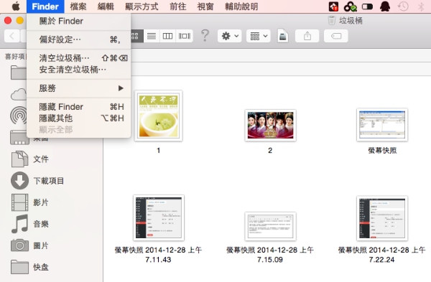Choose 偏好設定… from the menu
431x282 pixels.
(78, 39)
